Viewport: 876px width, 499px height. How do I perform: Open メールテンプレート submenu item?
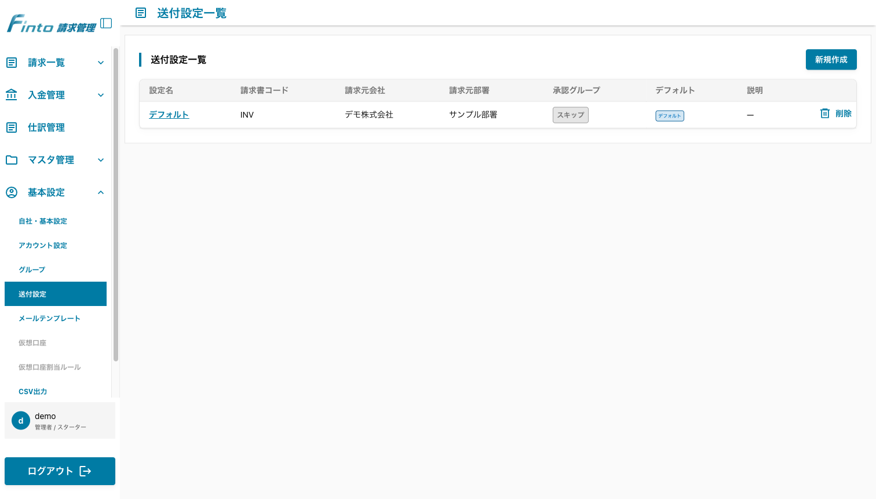point(56,319)
